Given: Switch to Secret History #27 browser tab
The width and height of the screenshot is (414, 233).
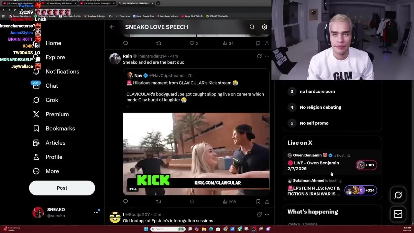Looking at the screenshot, I should [59, 3].
